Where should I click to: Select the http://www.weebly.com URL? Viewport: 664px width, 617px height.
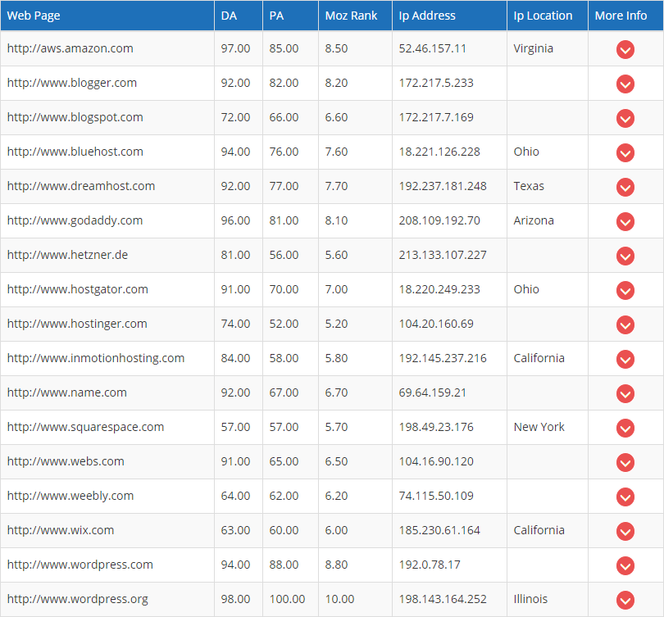point(70,496)
